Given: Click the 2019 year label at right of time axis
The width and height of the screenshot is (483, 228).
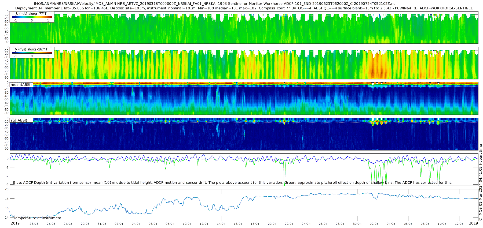Looking at the screenshot, I should [473, 223].
